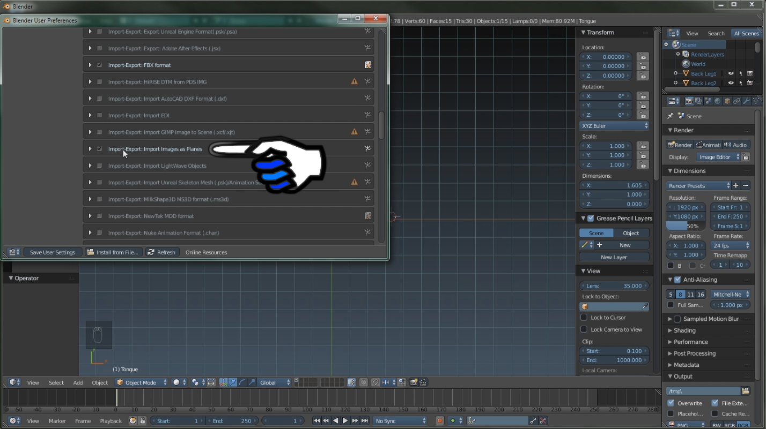Open No Sync playback dropdown
This screenshot has height=429, width=766.
[x=400, y=421]
